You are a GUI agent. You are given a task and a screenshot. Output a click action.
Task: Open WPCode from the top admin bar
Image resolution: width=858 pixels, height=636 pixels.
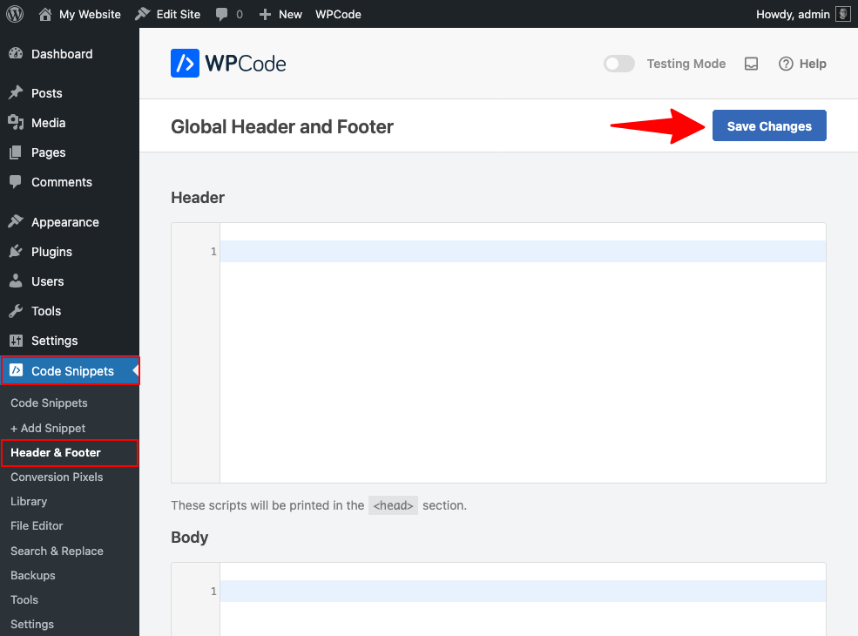(338, 14)
